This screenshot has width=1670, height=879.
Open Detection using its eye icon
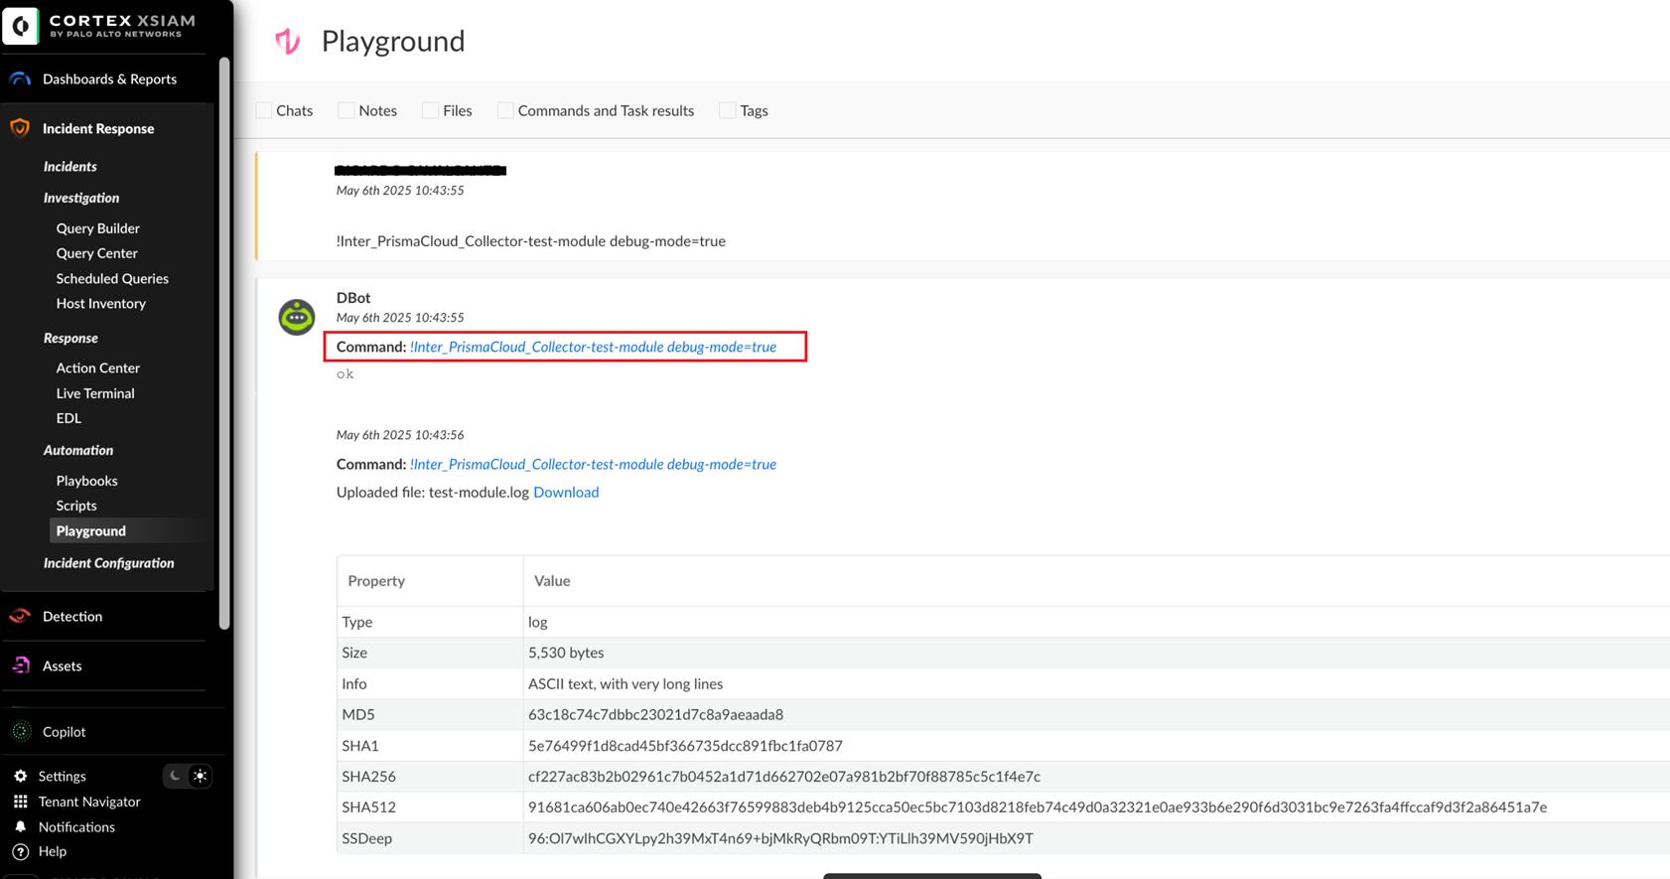pos(20,616)
